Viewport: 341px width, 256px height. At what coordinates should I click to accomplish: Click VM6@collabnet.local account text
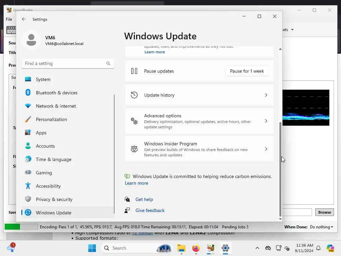[64, 44]
